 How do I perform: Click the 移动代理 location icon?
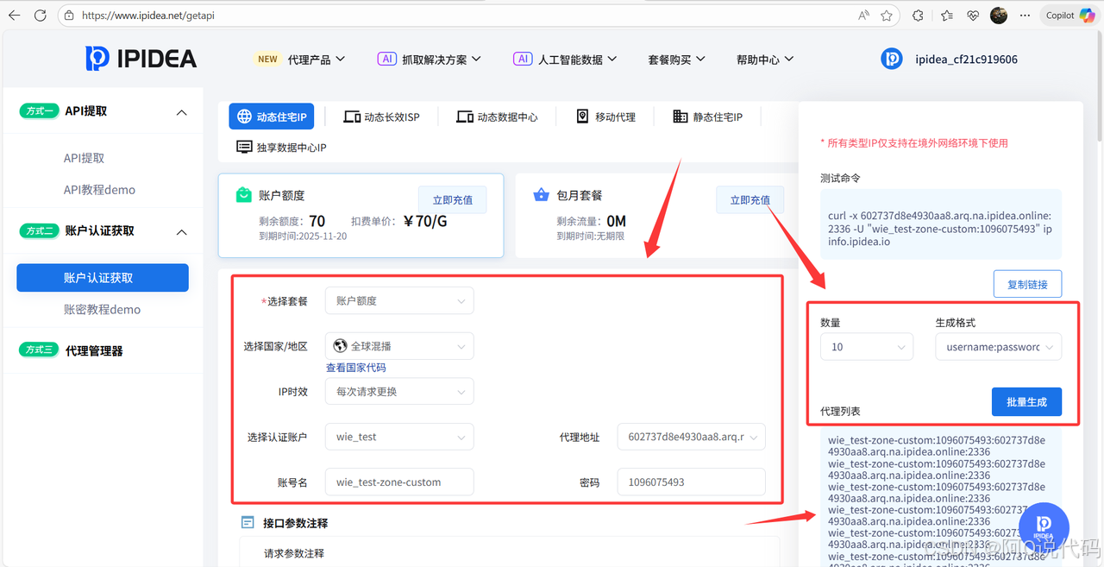pyautogui.click(x=582, y=117)
